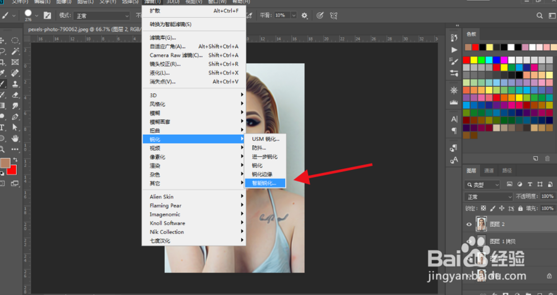The height and width of the screenshot is (295, 557).
Task: Switch to the 路径 tab
Action: (x=507, y=170)
